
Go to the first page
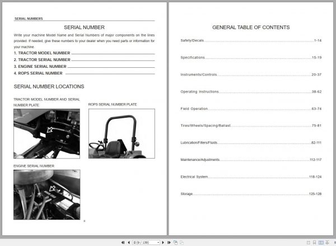click(123, 242)
